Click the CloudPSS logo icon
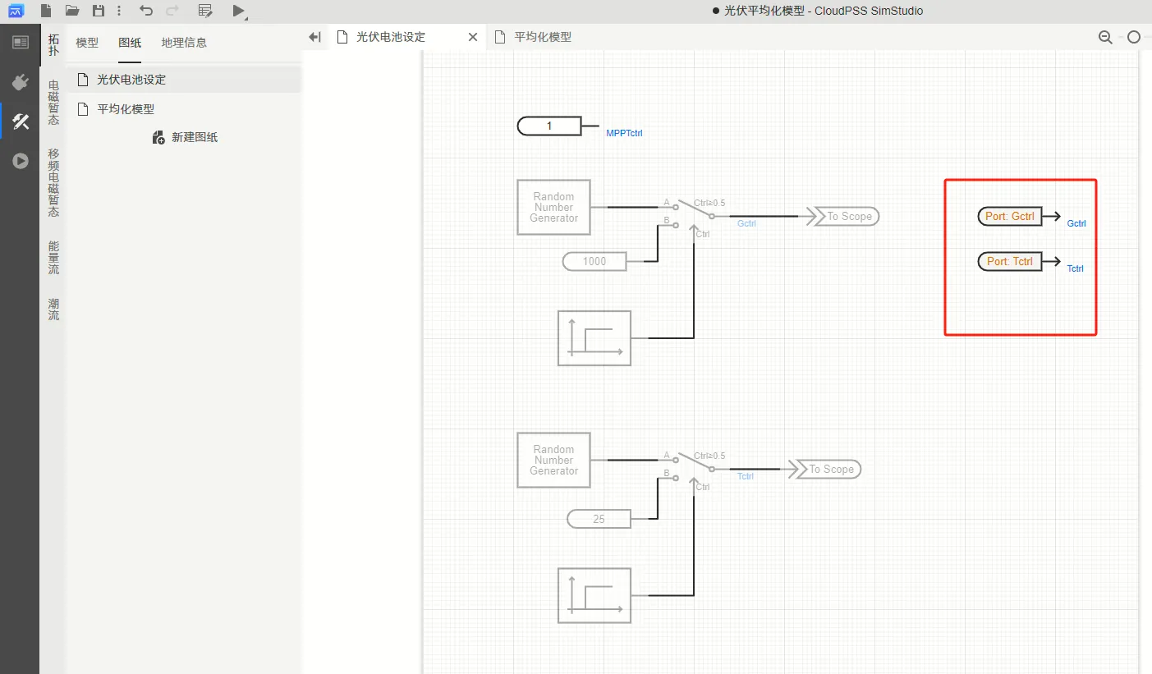 pos(16,11)
